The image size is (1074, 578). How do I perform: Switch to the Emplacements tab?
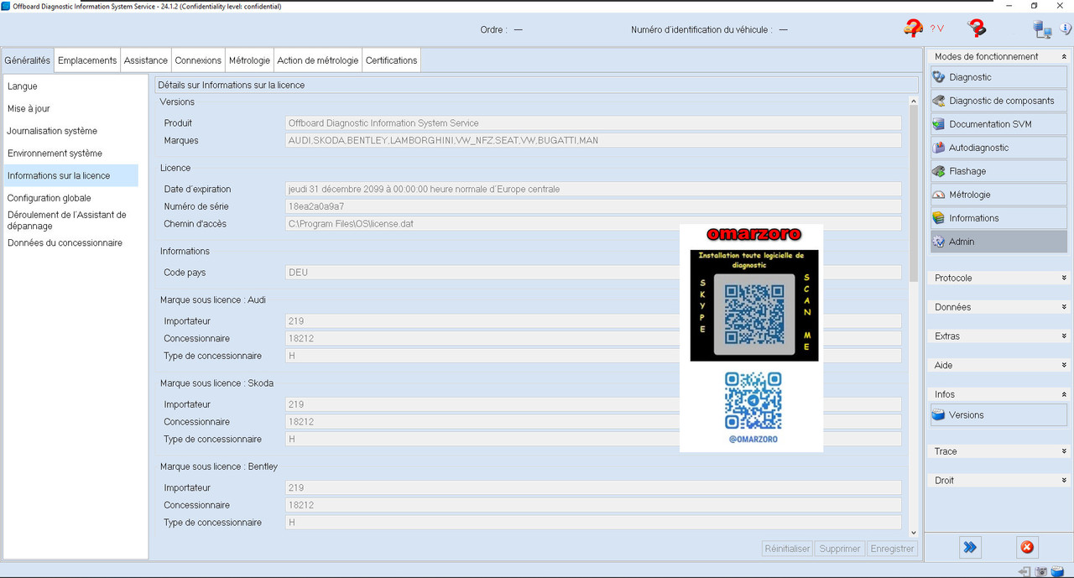[x=87, y=60]
